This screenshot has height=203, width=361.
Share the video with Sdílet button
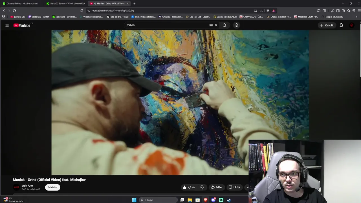pos(216,187)
